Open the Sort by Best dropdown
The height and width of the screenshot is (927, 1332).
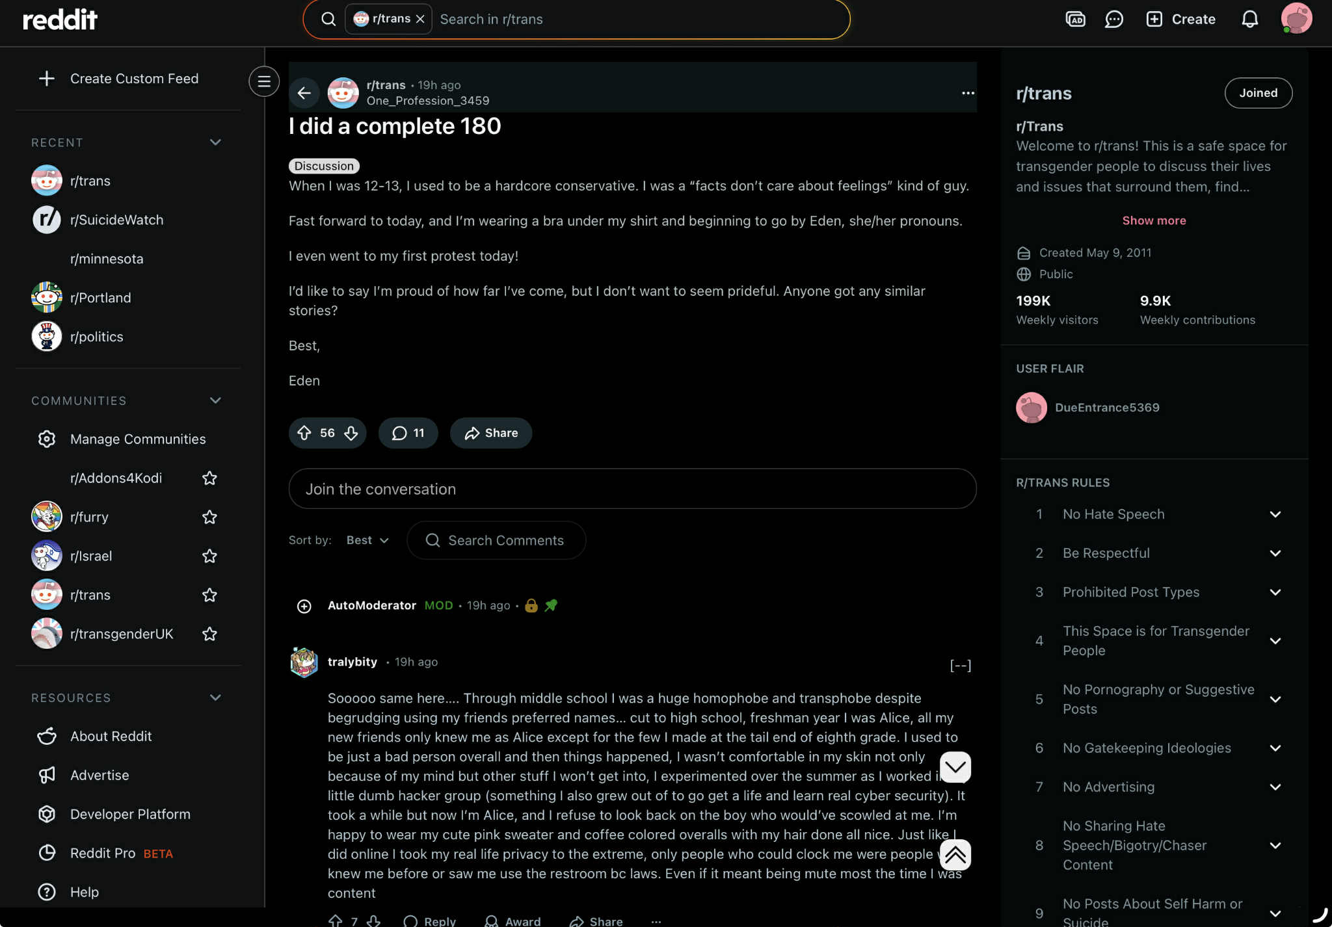(x=367, y=540)
